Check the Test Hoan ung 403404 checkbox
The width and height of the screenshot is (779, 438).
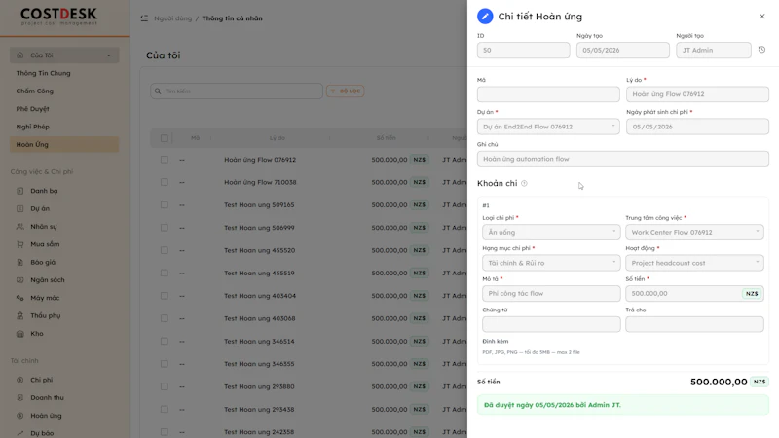[164, 296]
